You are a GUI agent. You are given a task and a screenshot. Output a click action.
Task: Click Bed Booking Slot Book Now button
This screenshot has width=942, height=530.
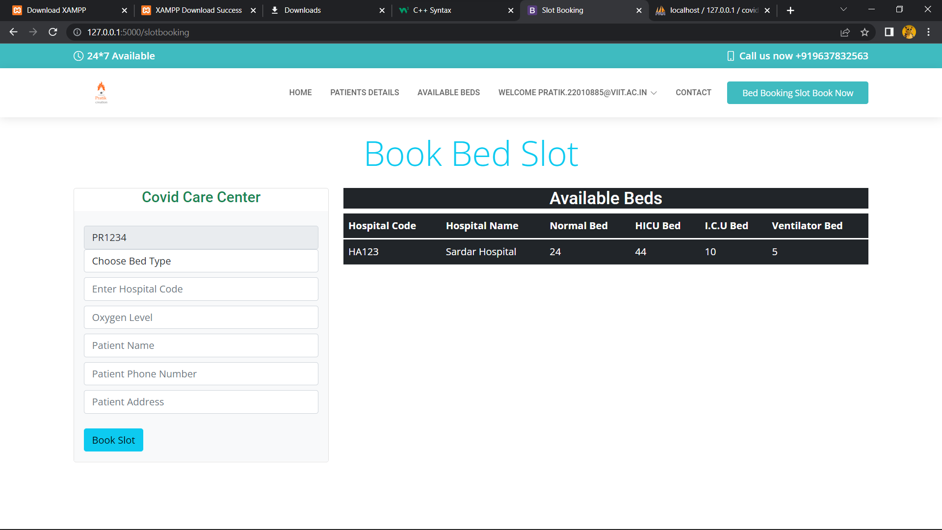[797, 93]
